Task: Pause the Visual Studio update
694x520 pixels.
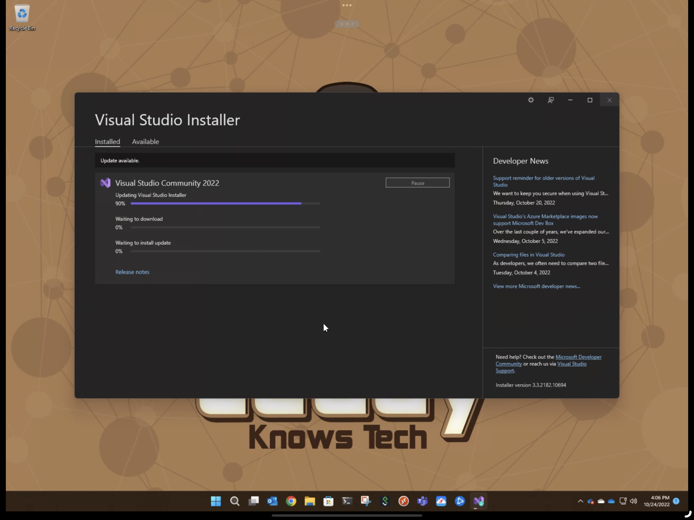Action: click(x=417, y=183)
